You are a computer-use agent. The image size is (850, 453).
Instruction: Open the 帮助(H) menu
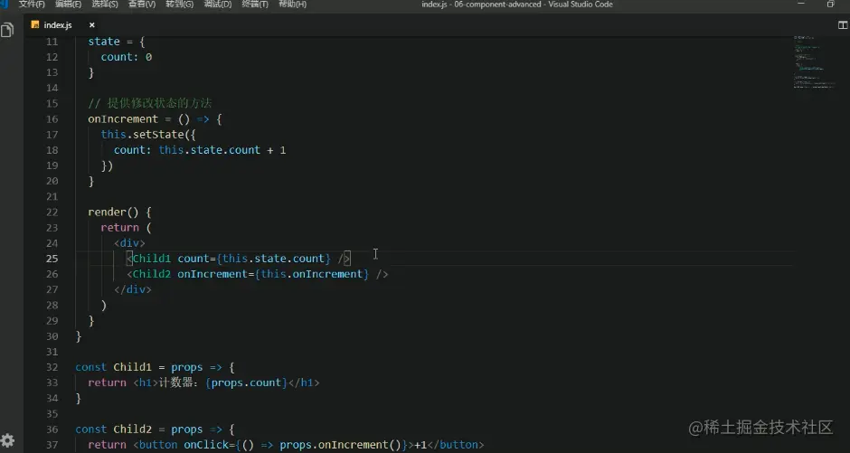pos(292,5)
